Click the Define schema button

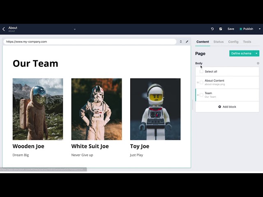point(241,53)
